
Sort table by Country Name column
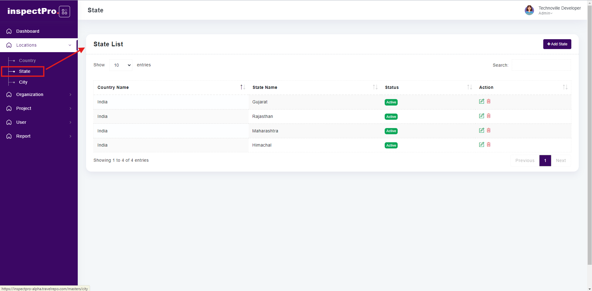tap(242, 87)
